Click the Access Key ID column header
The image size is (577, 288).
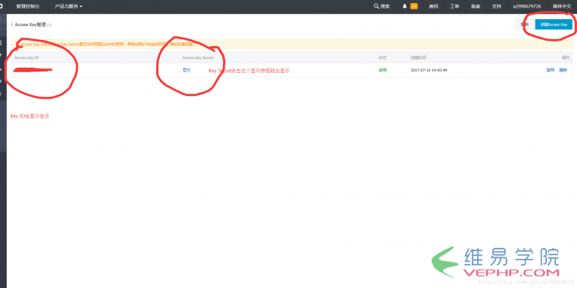pos(26,58)
